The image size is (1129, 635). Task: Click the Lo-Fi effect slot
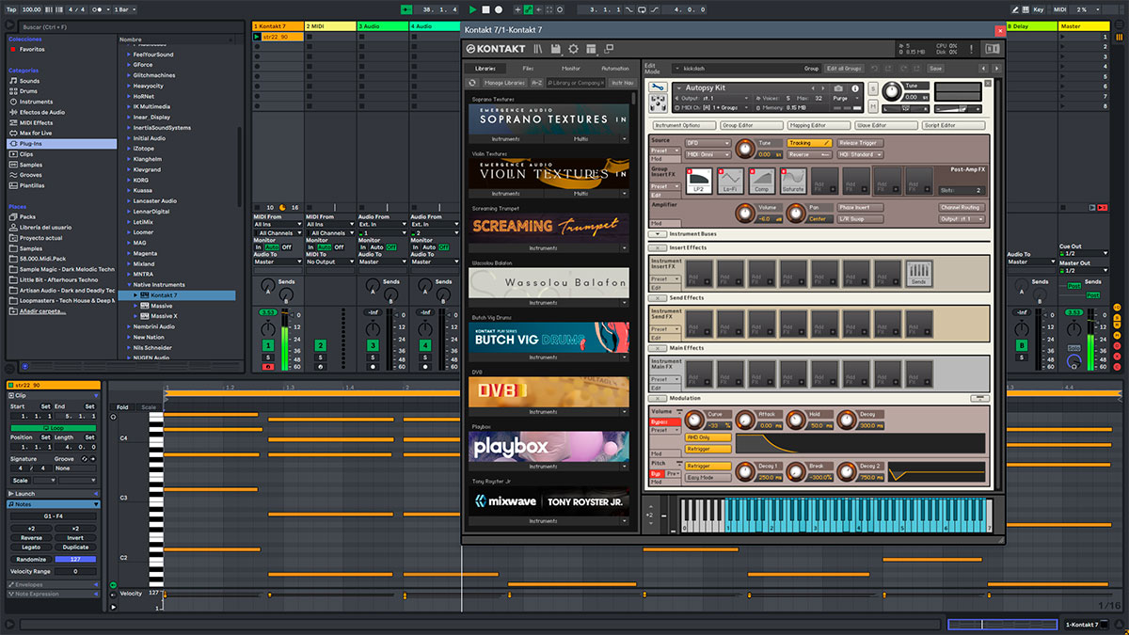(730, 181)
